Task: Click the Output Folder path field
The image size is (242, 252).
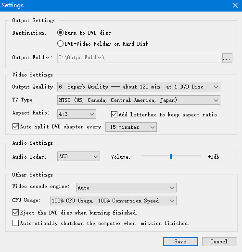Action: tap(139, 58)
